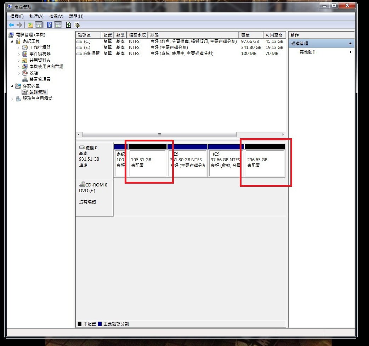Viewport: 369px width, 346px height.
Task: Click the 45.13 GB free space cell
Action: [x=274, y=41]
